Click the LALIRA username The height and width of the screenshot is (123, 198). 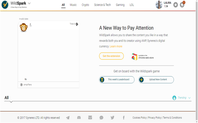coord(167,3)
